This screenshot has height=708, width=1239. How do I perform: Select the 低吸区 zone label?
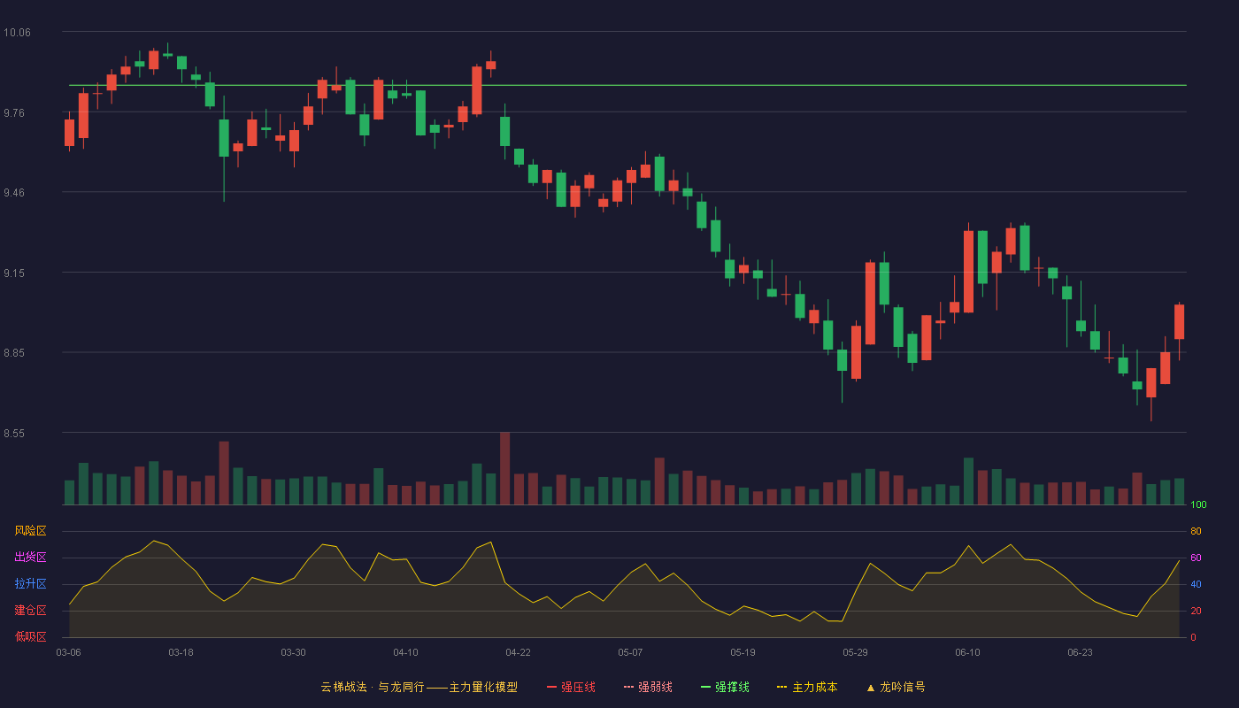tap(30, 637)
